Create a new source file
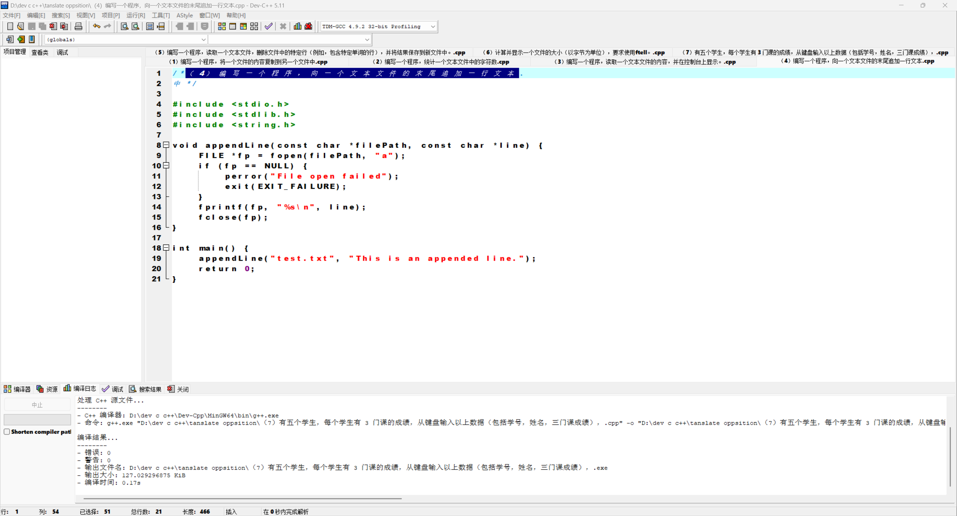This screenshot has width=957, height=516. tap(10, 26)
